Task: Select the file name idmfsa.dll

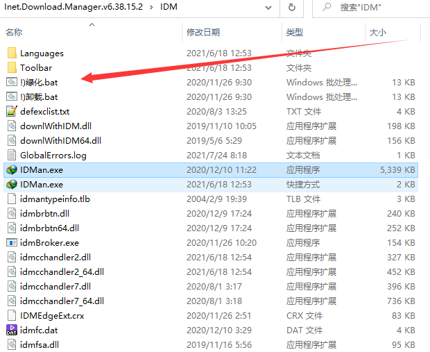Action: coord(40,344)
